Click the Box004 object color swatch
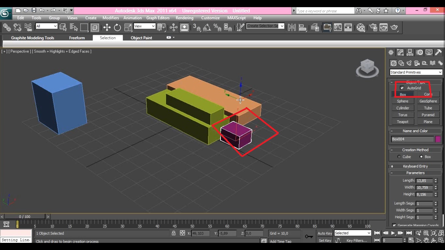 pyautogui.click(x=438, y=139)
